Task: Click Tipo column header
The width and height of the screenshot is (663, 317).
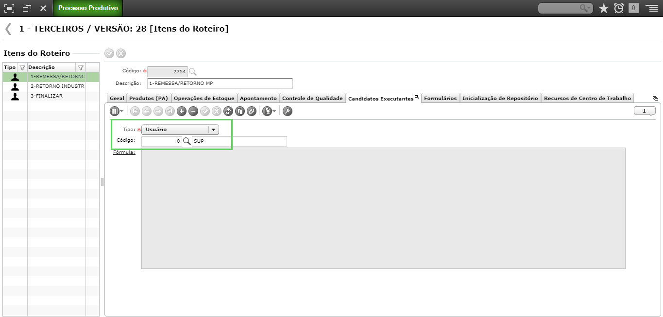Action: coord(10,67)
